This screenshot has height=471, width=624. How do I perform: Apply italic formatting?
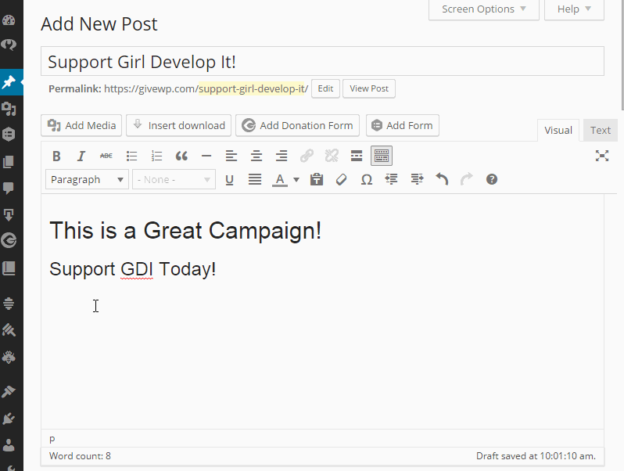click(x=81, y=156)
